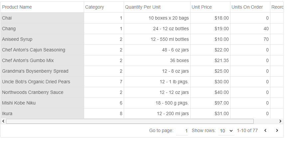Click the horizontal scrollbar thumb
The height and width of the screenshot is (142, 287).
130,121
